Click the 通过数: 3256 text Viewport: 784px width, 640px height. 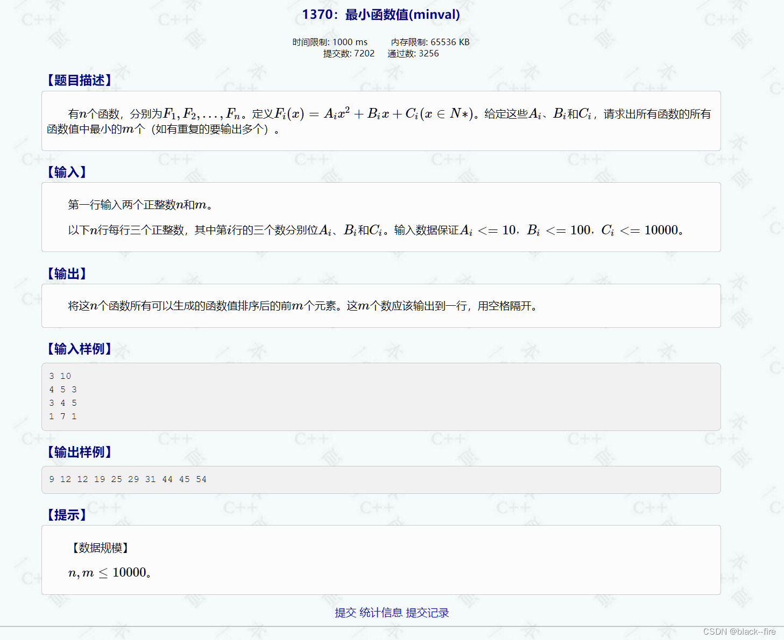click(x=413, y=53)
